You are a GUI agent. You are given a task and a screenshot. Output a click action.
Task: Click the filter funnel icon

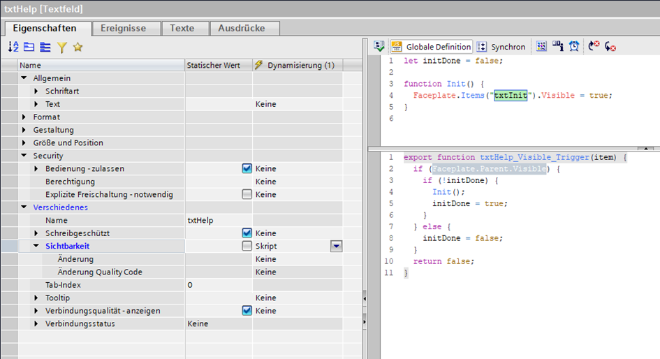click(x=61, y=47)
